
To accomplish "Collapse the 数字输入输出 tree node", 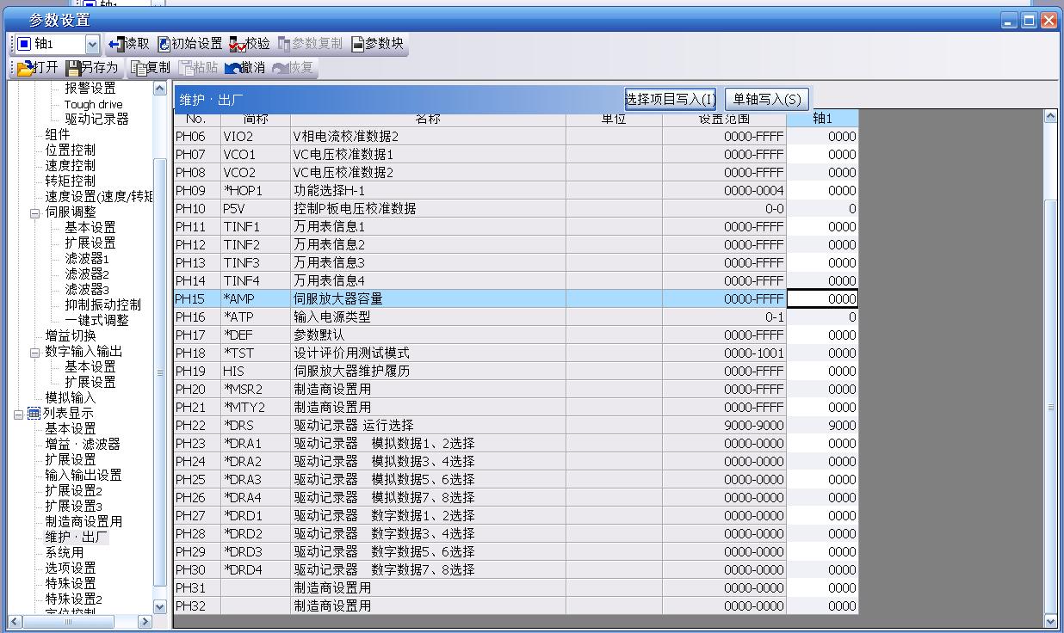I will pyautogui.click(x=35, y=352).
